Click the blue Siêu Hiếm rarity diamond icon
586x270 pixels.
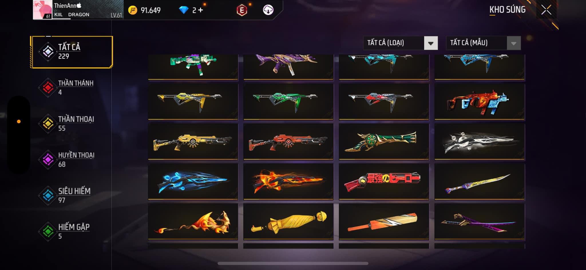click(48, 195)
